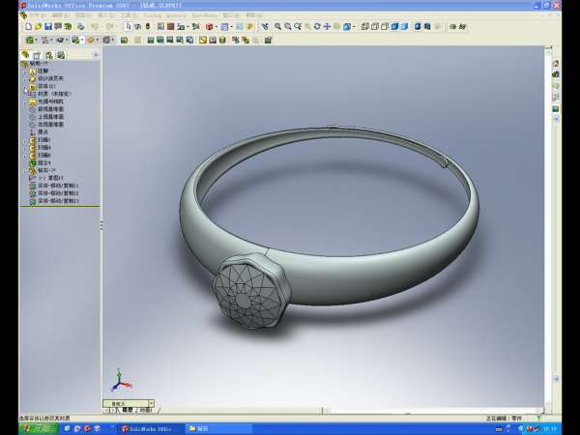Click the Rebuild traffic light icon

pyautogui.click(x=148, y=27)
